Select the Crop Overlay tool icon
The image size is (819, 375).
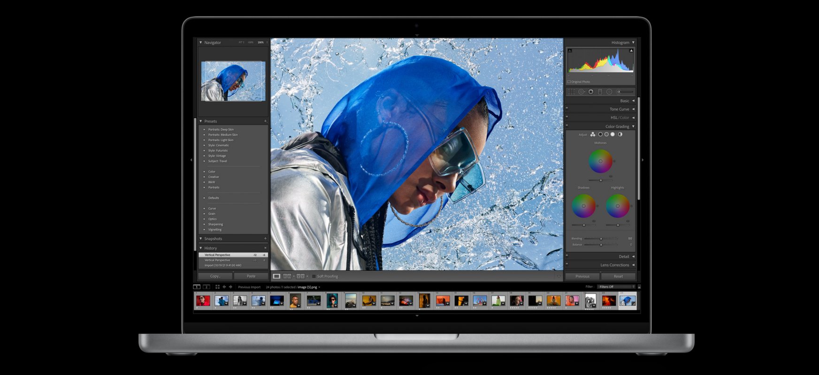coord(571,92)
